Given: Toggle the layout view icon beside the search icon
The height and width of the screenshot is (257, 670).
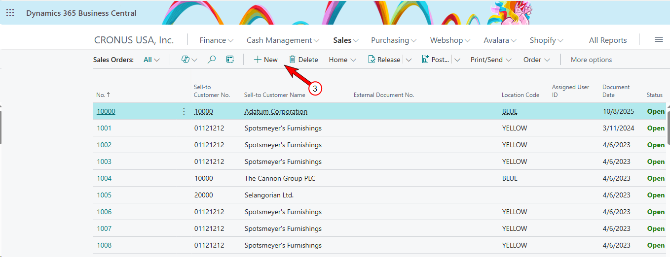Looking at the screenshot, I should [x=230, y=60].
